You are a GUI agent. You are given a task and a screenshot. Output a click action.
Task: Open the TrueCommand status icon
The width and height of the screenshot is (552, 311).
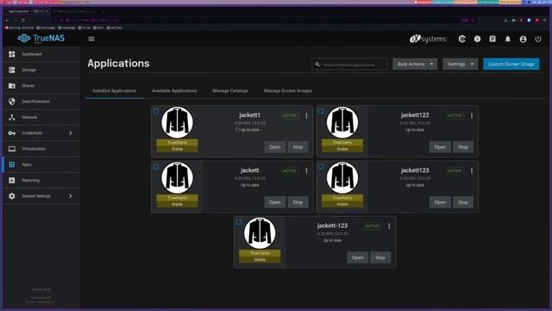pos(462,39)
